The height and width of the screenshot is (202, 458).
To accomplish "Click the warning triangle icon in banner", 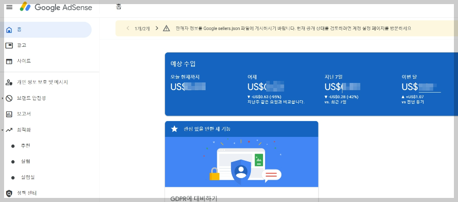I will point(166,28).
